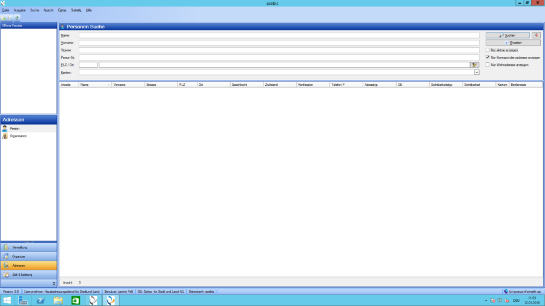This screenshot has width=545, height=306.
Task: Select Person in the Adressen list
Action: click(x=28, y=128)
